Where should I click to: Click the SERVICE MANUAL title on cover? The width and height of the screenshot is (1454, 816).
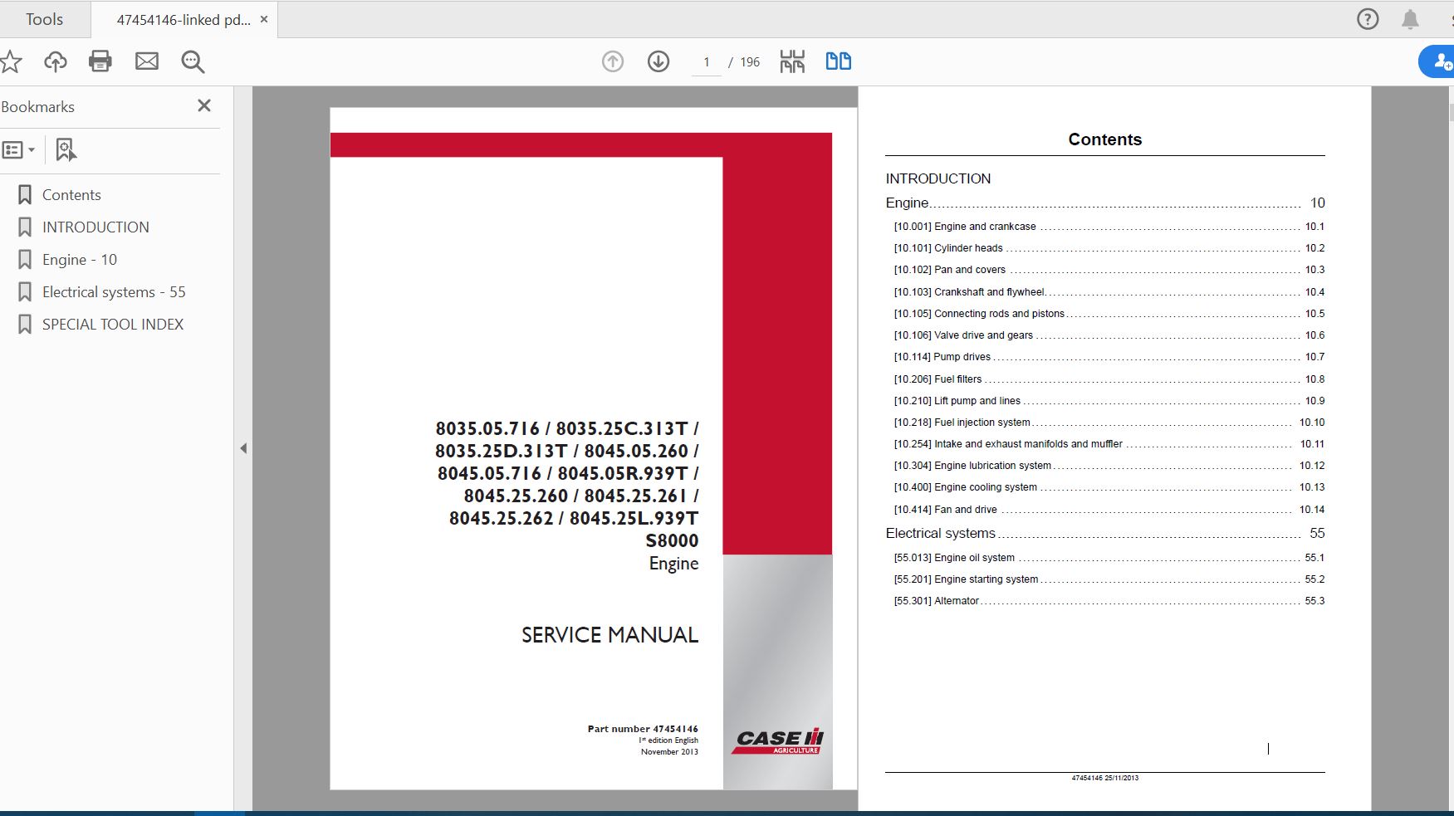610,635
